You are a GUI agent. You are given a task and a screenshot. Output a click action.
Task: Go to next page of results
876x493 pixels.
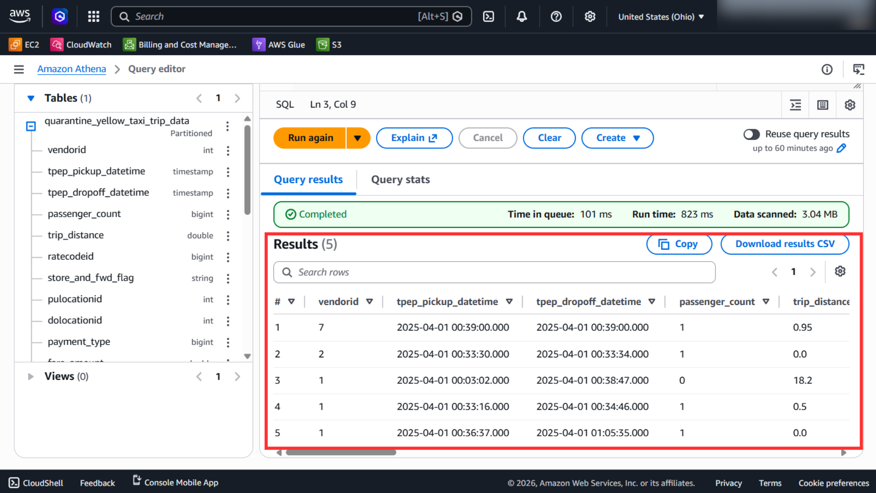point(813,272)
